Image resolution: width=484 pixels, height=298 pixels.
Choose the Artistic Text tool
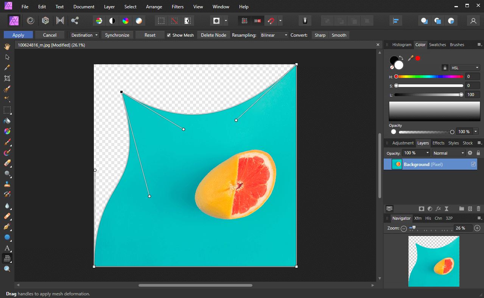click(x=7, y=248)
